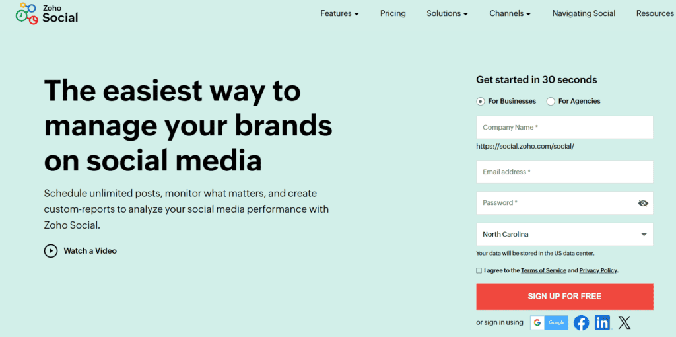The image size is (676, 337).
Task: Select the For Businesses radio button
Action: (481, 101)
